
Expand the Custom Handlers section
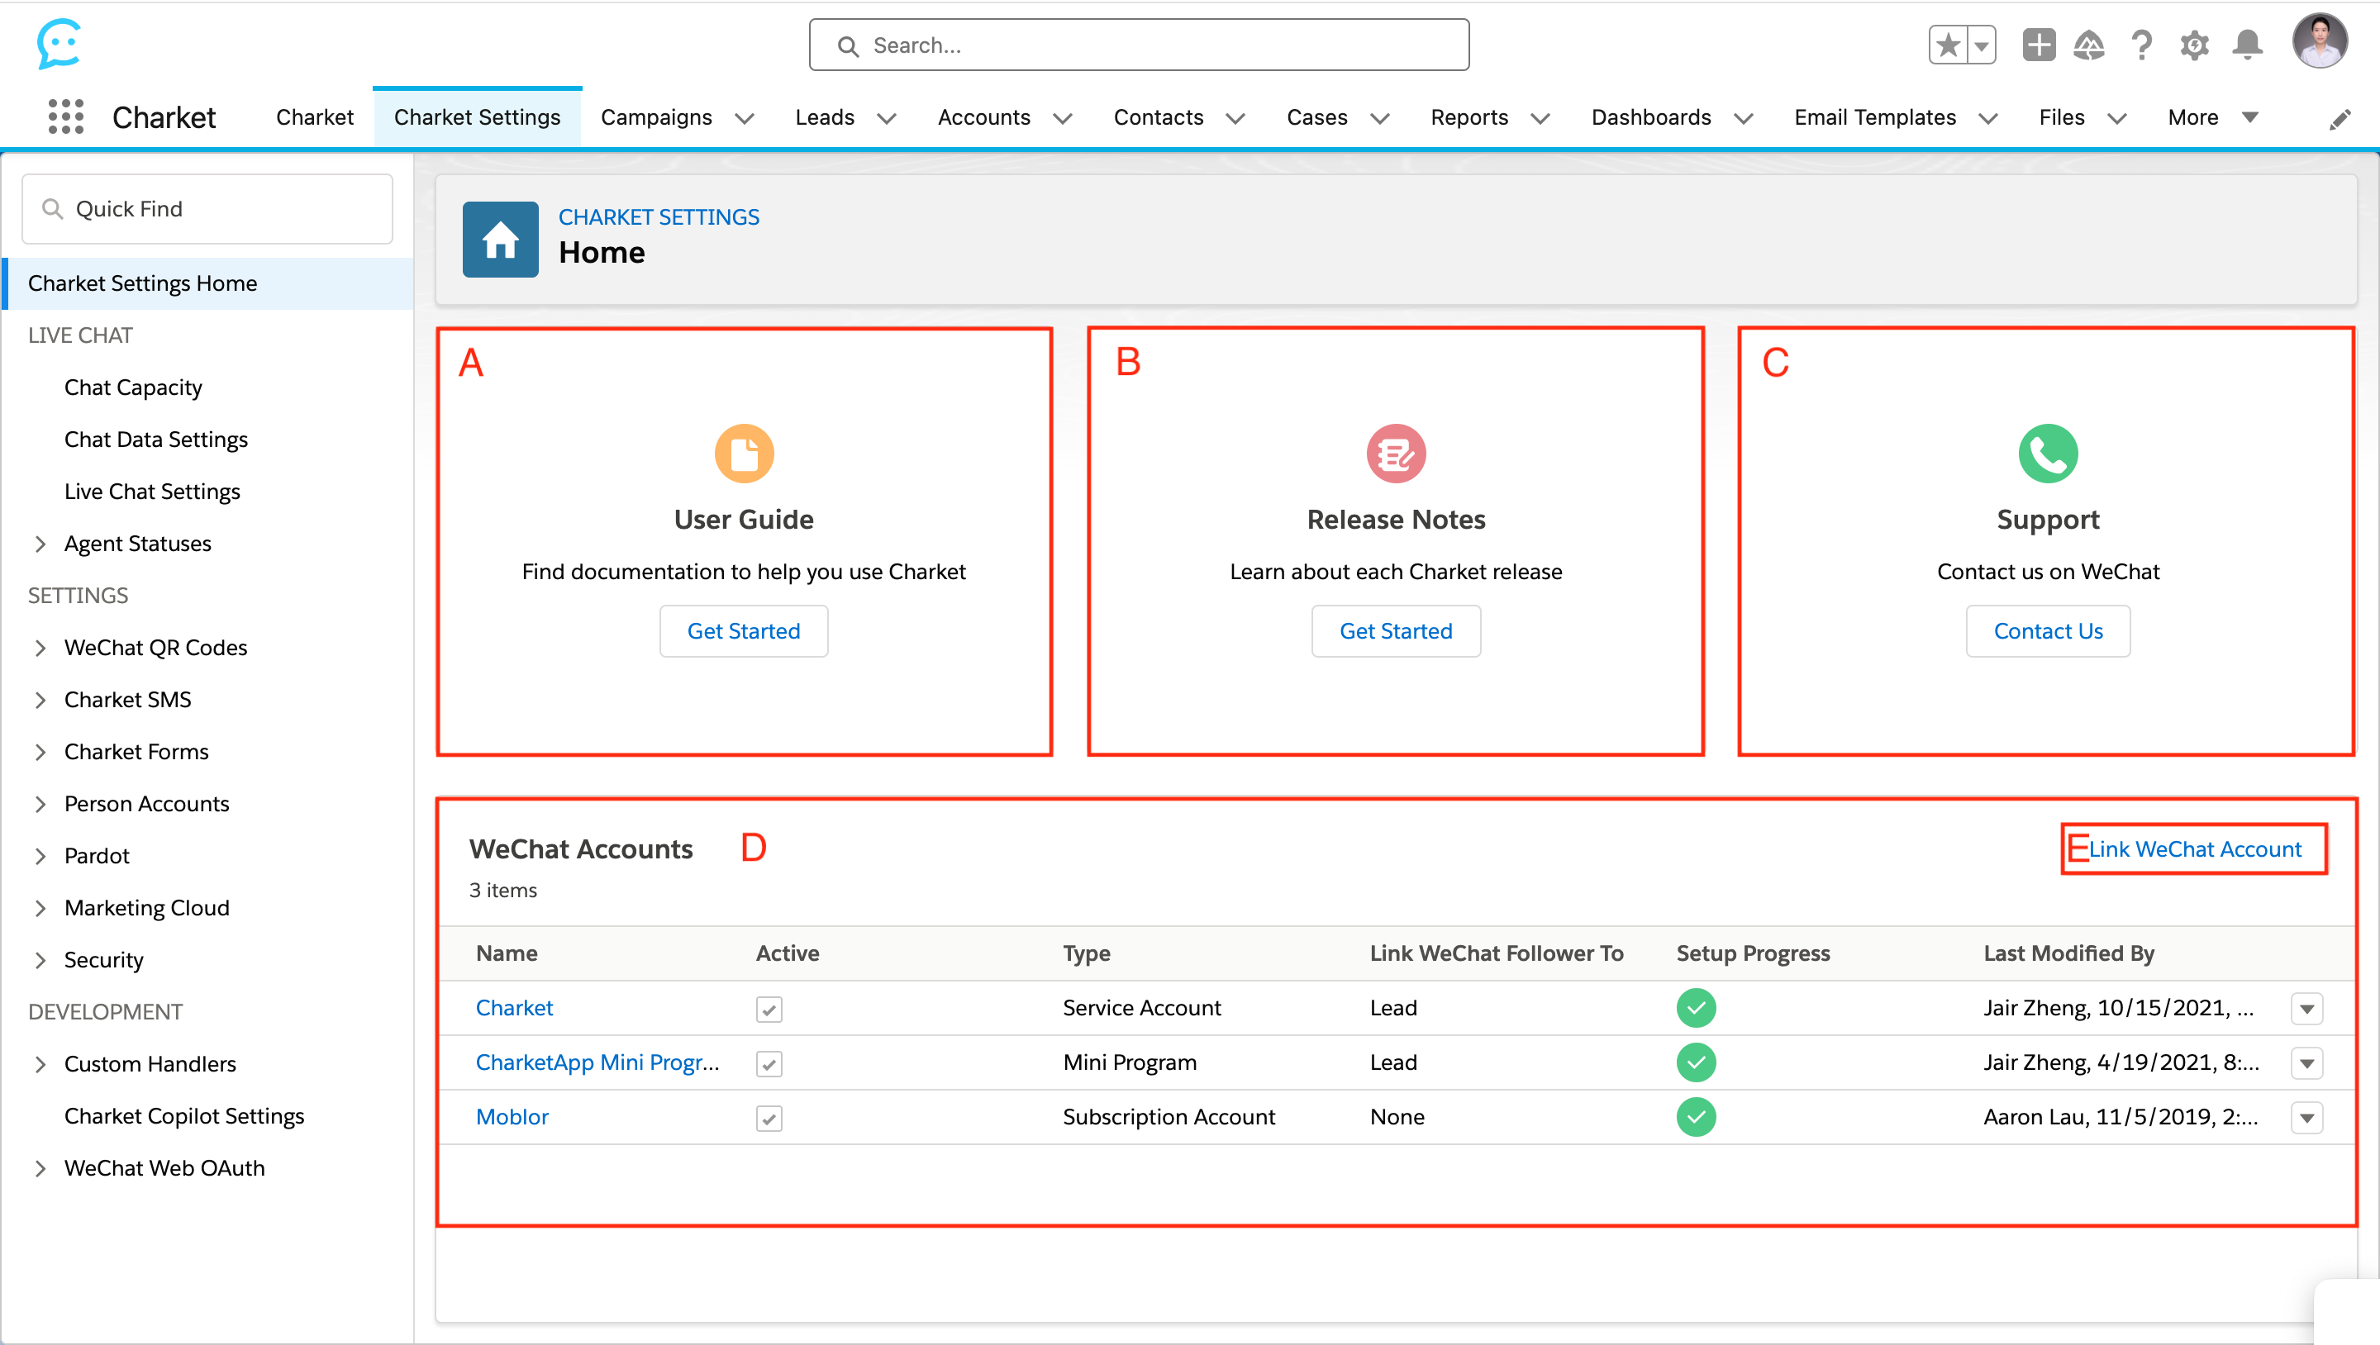40,1064
